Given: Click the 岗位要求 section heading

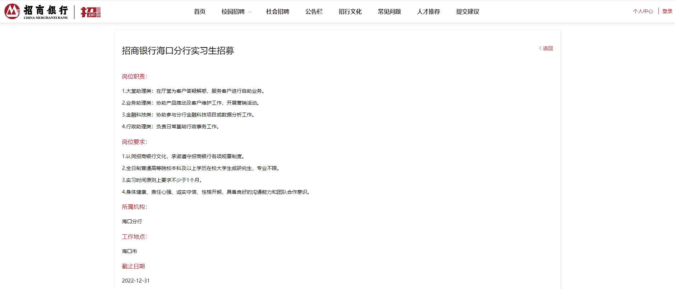Looking at the screenshot, I should [134, 142].
